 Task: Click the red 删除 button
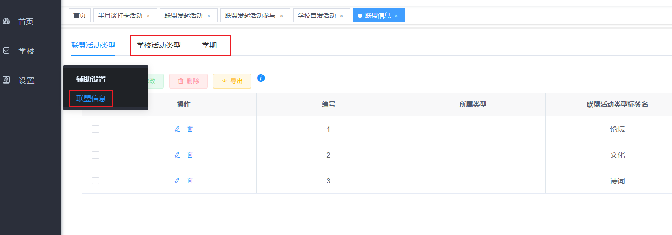188,81
